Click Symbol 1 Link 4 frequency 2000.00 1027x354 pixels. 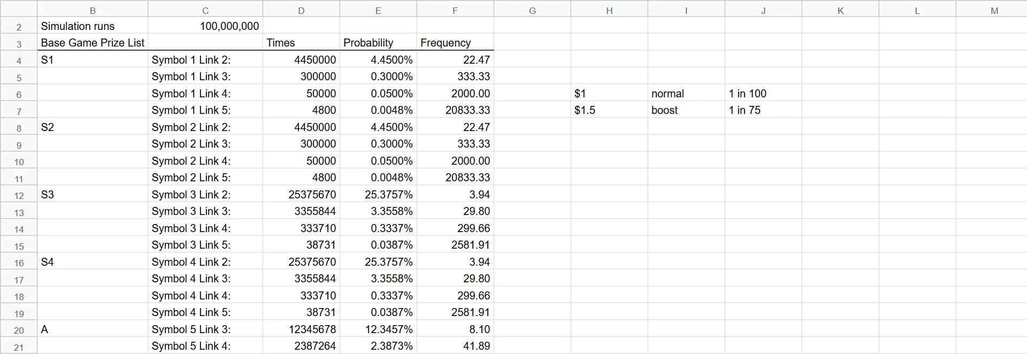pyautogui.click(x=455, y=94)
